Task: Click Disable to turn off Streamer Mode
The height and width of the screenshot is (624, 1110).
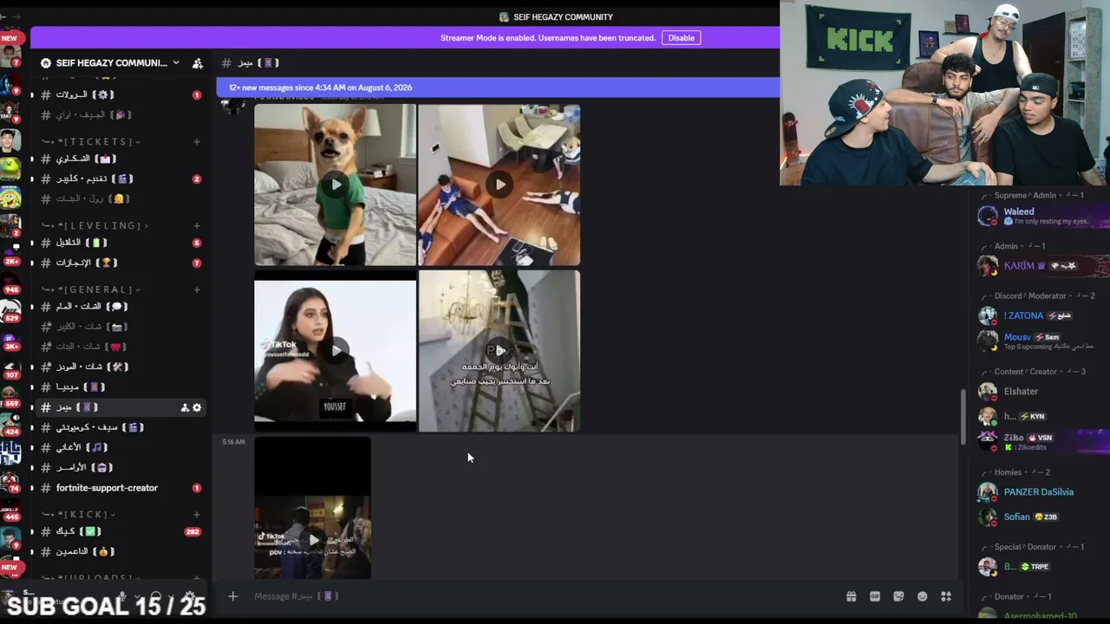Action: [x=681, y=38]
